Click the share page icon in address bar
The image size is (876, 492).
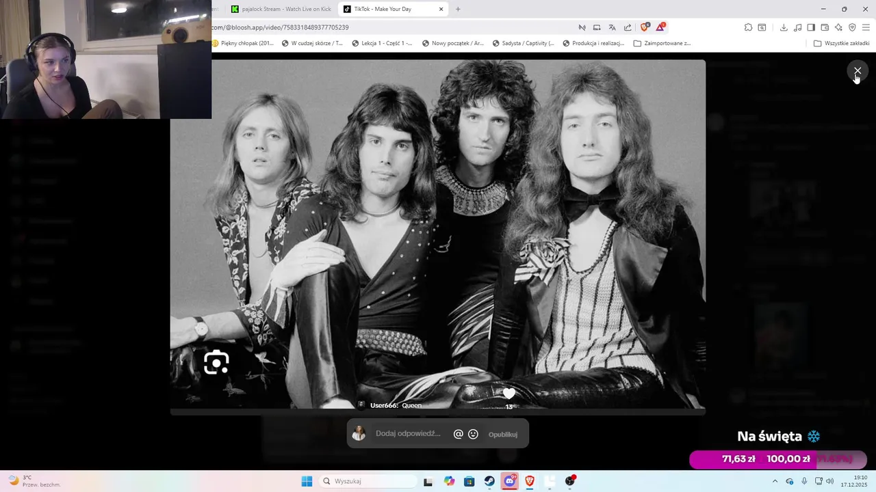pos(628,27)
